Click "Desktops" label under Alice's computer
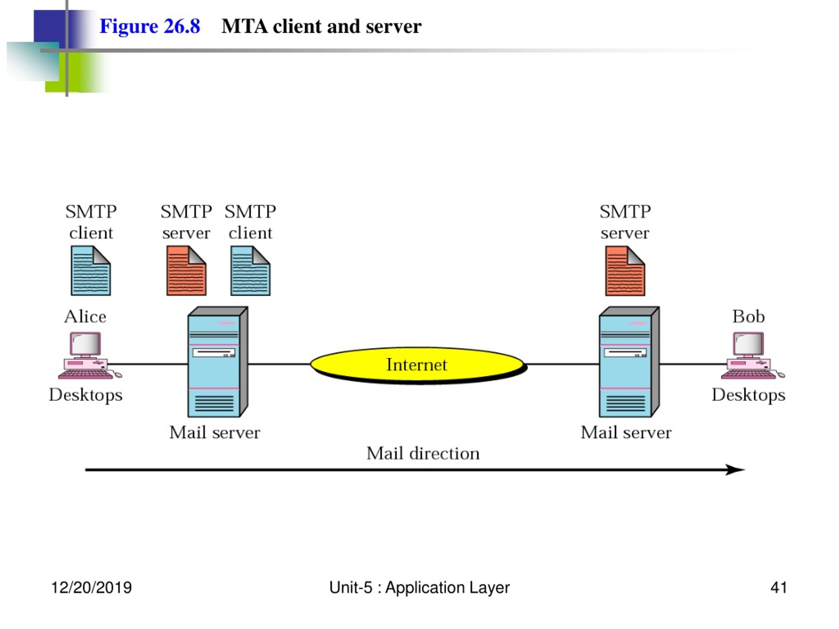The image size is (839, 629). pos(86,395)
